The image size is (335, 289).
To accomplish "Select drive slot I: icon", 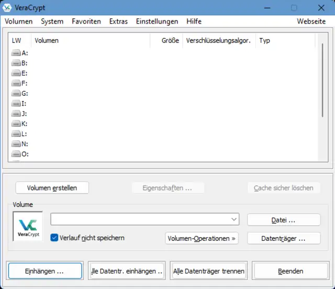I will pos(16,104).
